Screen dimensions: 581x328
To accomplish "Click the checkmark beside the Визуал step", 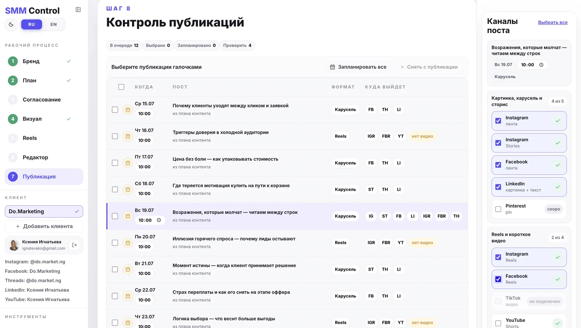I will [69, 119].
